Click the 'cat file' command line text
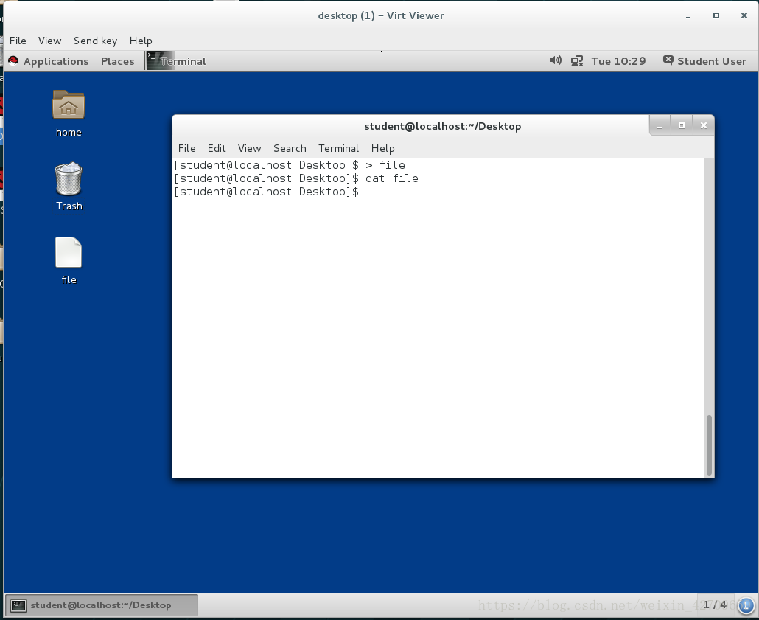Screen dimensions: 759x620 click(391, 178)
